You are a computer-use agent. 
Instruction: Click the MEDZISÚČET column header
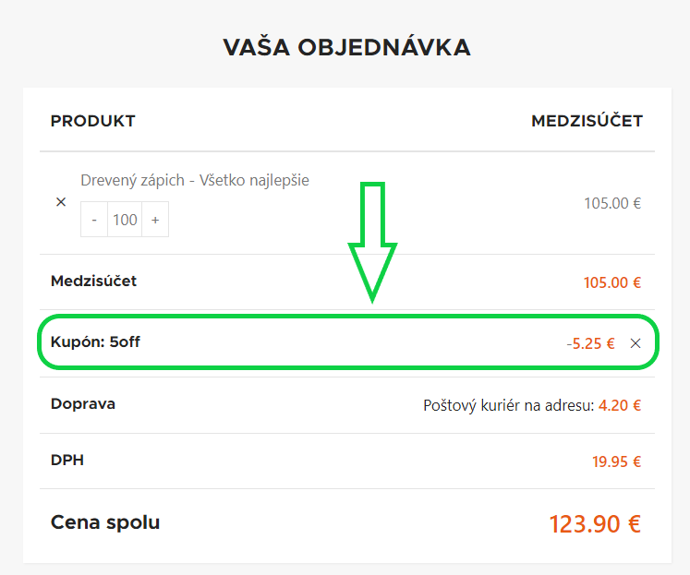coord(587,121)
